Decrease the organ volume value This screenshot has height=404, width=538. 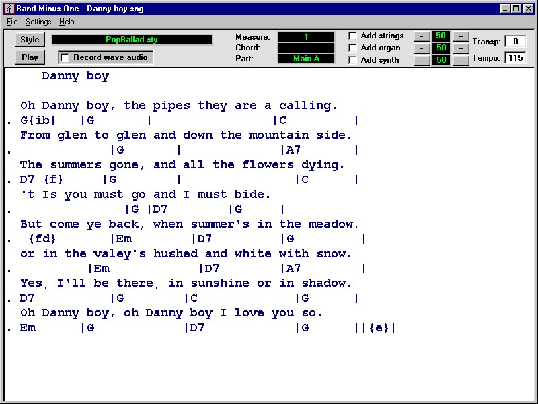pos(422,48)
